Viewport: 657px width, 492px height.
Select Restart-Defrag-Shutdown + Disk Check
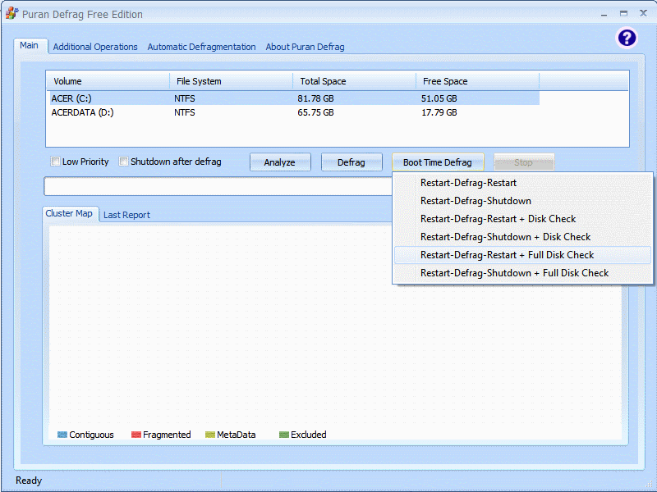pyautogui.click(x=522, y=237)
